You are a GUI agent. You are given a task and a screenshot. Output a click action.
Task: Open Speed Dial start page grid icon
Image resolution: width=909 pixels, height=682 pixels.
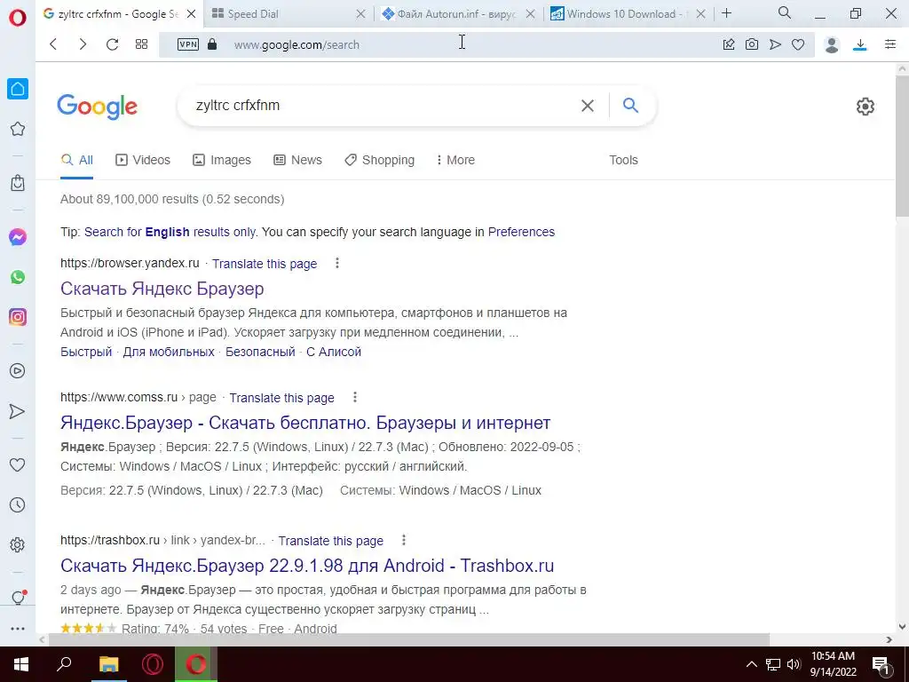(141, 44)
